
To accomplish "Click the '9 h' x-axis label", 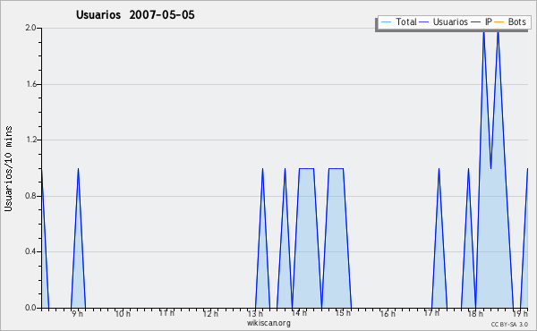I will point(78,313).
